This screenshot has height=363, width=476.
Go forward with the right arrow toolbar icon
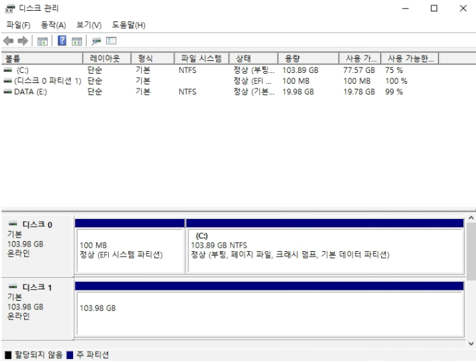[23, 41]
